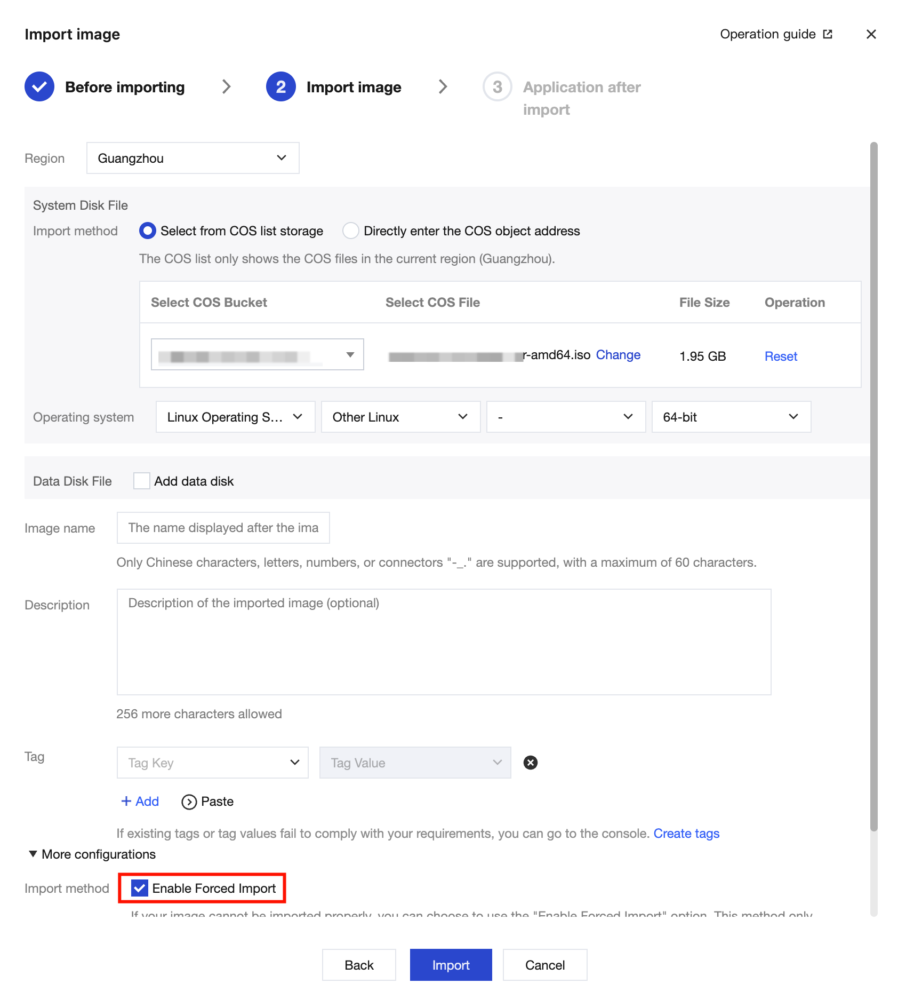
Task: Click the Paste icon beside Add
Action: (x=189, y=801)
